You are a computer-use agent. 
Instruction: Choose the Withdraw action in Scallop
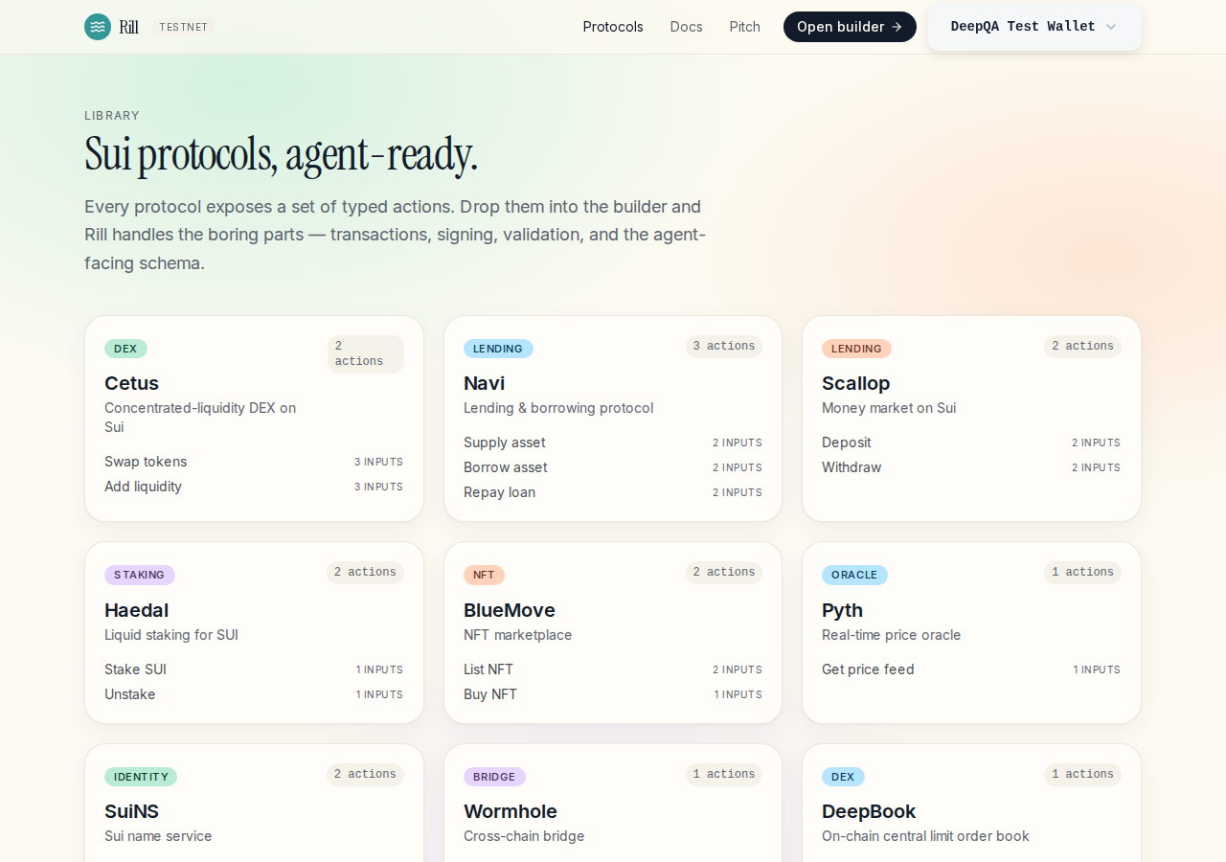[971, 467]
